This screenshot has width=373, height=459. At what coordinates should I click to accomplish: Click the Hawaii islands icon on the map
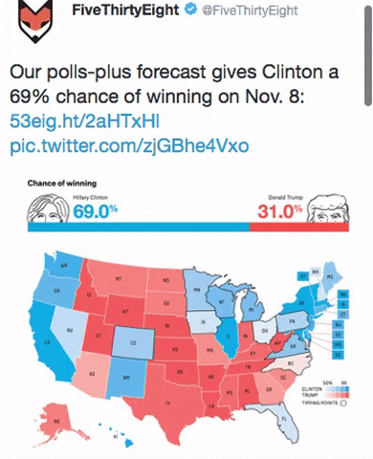pyautogui.click(x=120, y=435)
